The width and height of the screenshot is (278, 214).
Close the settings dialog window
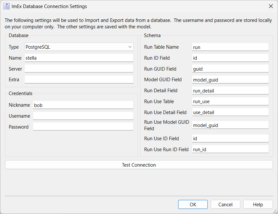coord(271,6)
